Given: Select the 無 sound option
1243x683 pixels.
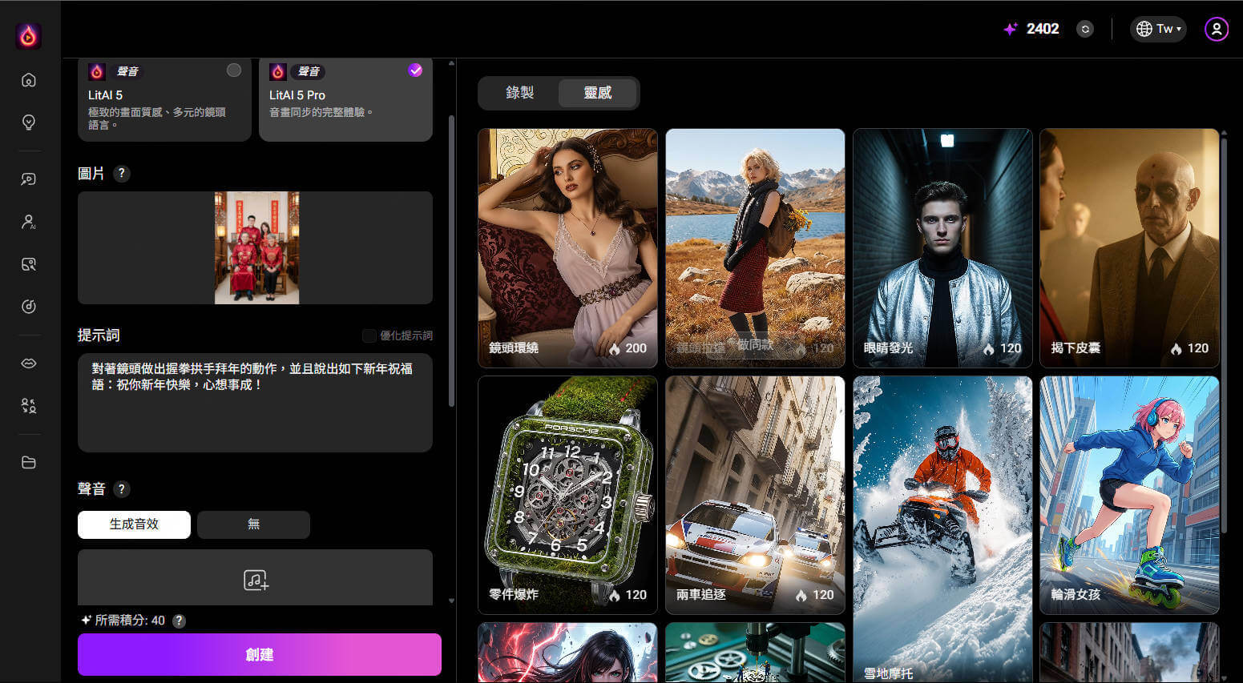Looking at the screenshot, I should [253, 524].
